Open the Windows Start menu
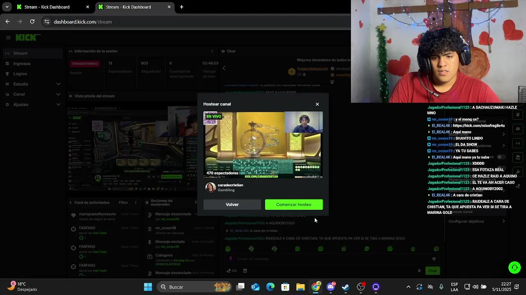526x295 pixels. [x=148, y=287]
